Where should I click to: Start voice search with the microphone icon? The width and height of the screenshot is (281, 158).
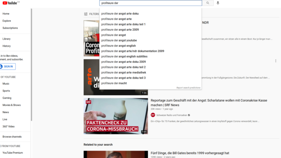218,3
